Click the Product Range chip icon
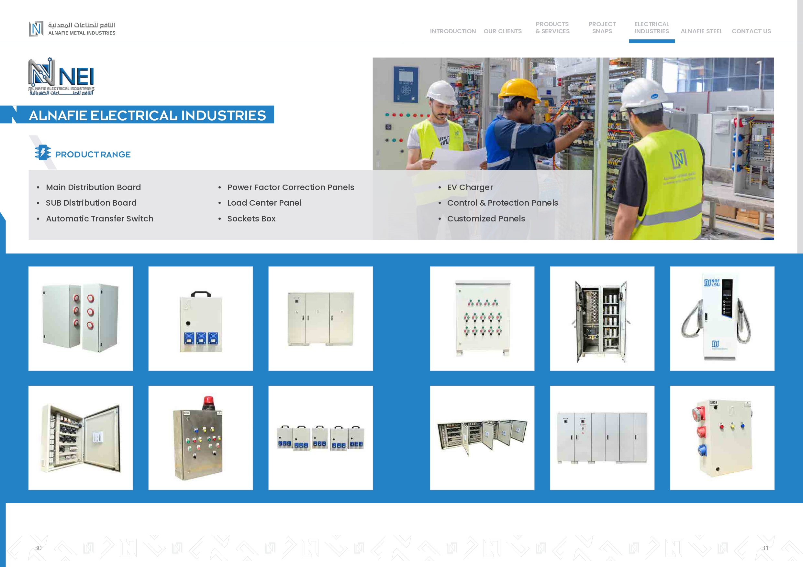Image resolution: width=803 pixels, height=567 pixels. [x=43, y=153]
